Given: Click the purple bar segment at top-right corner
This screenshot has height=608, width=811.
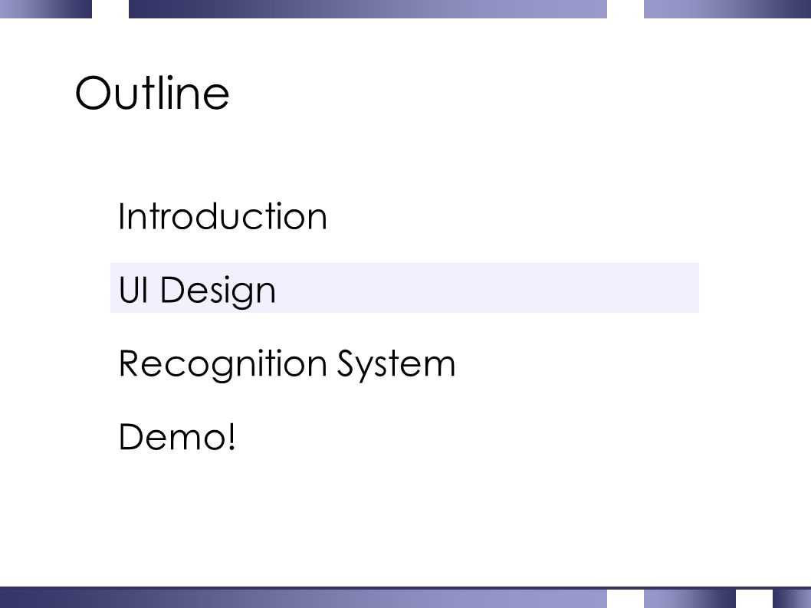Looking at the screenshot, I should [727, 8].
